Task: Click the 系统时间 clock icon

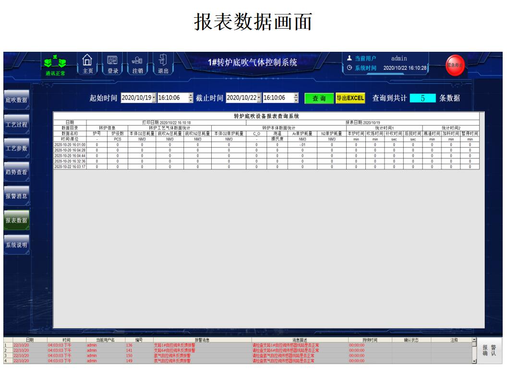Action: click(x=349, y=68)
